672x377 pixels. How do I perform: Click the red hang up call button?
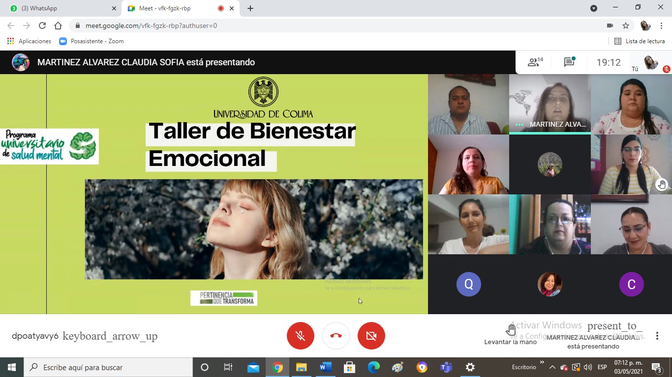point(336,336)
